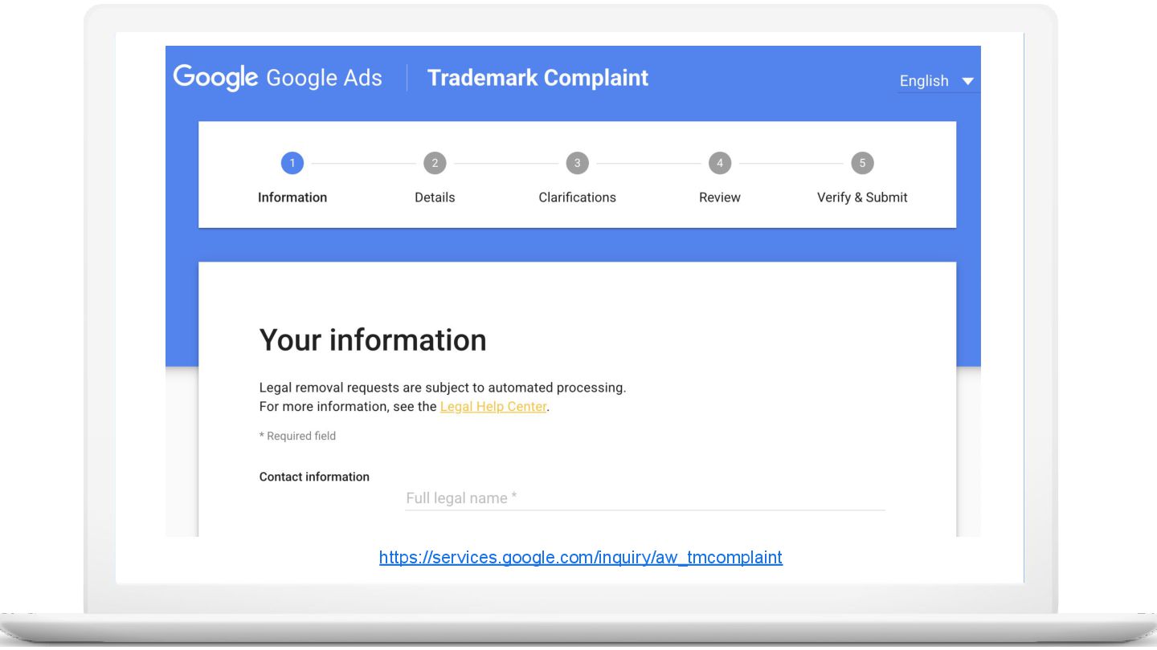Select step 1 circle in progress bar
The height and width of the screenshot is (650, 1157).
[292, 163]
